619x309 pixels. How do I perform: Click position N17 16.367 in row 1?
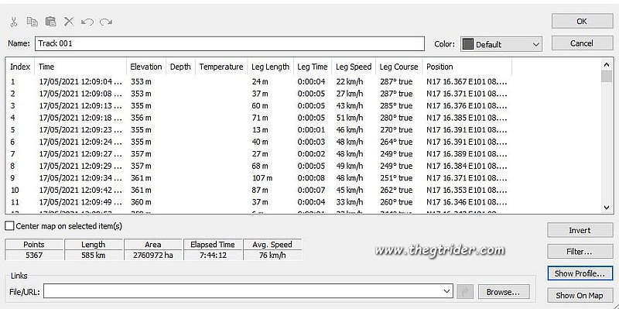click(x=467, y=82)
